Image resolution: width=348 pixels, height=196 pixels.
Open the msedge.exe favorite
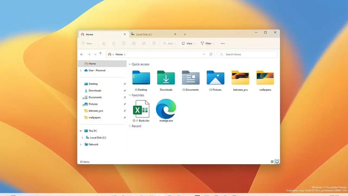click(x=166, y=109)
